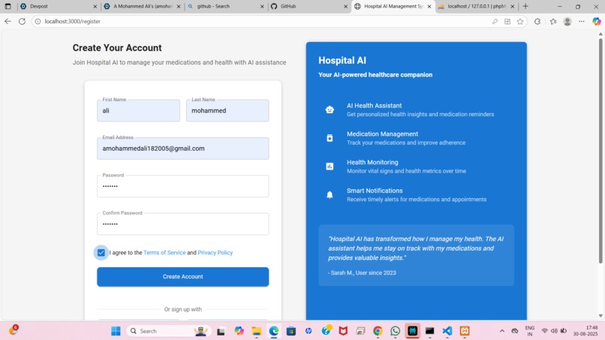Screen dimensions: 605x340
Task: Click the Last Name field
Action: point(227,110)
